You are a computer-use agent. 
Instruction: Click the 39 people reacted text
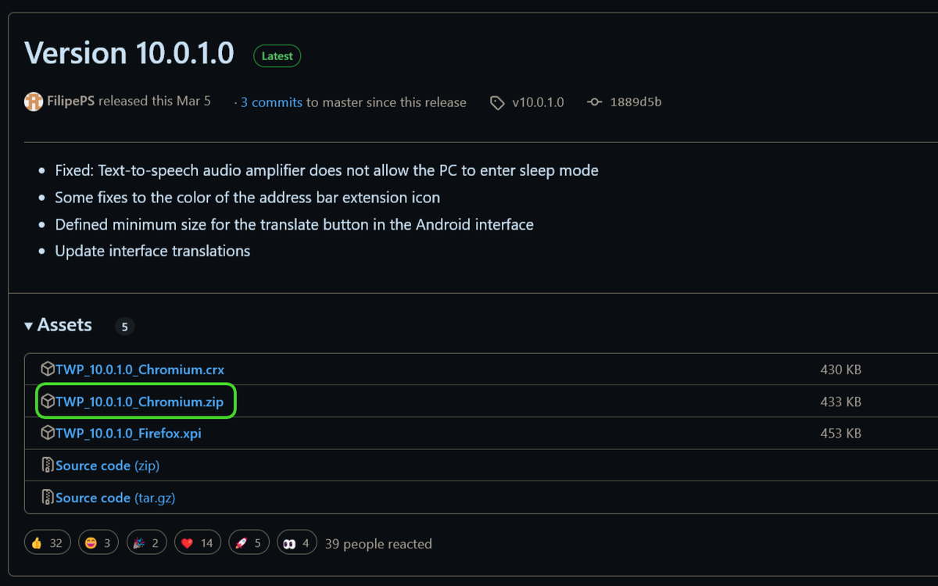pos(378,544)
